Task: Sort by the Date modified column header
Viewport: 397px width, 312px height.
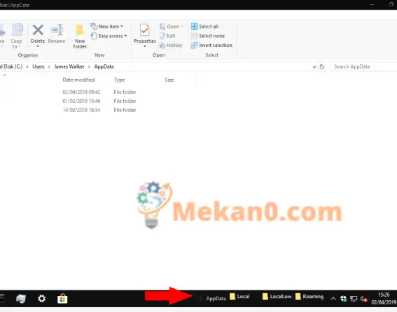Action: (78, 80)
